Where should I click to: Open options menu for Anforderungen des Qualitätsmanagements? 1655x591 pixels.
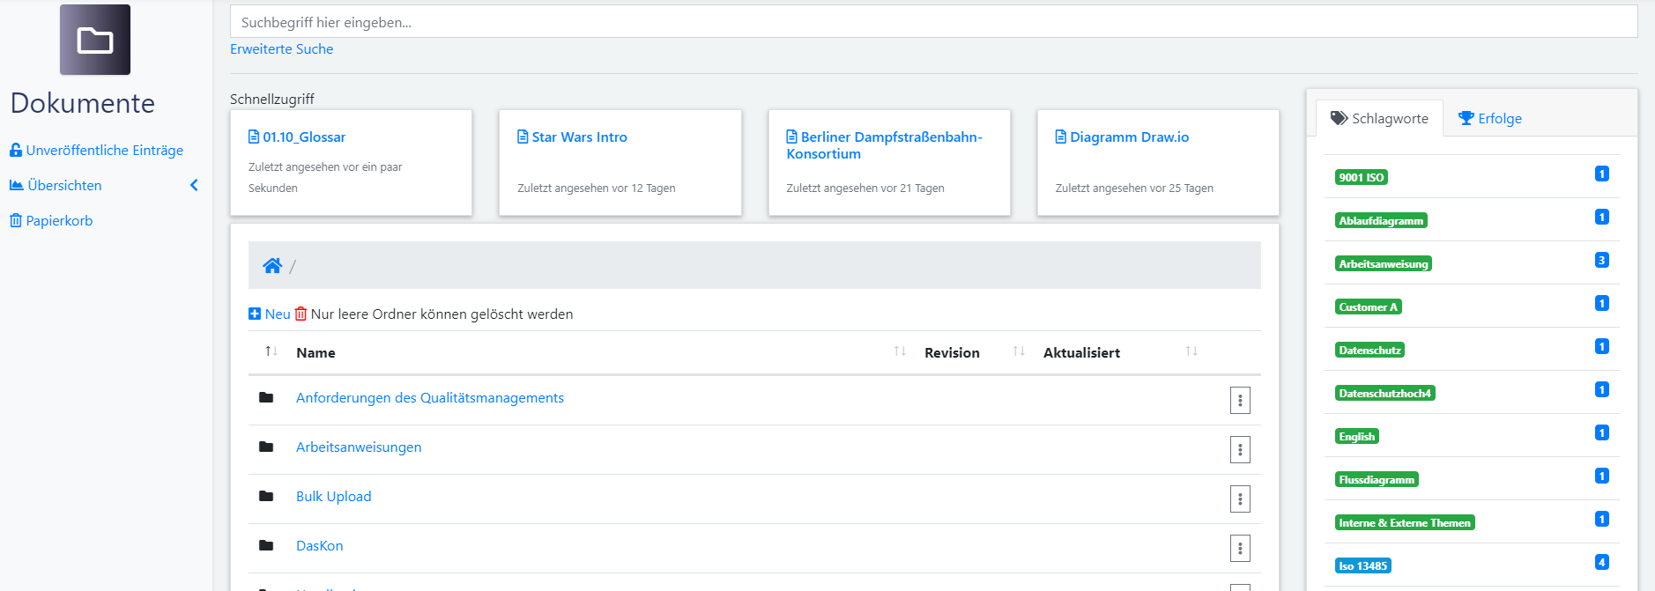[x=1240, y=401]
